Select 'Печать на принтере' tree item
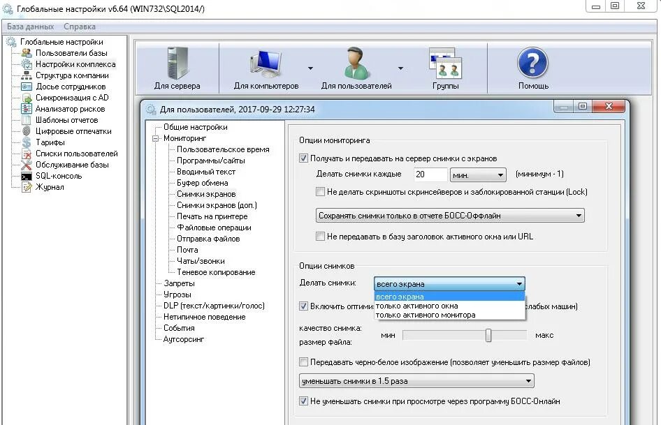This screenshot has width=661, height=425. (x=212, y=216)
